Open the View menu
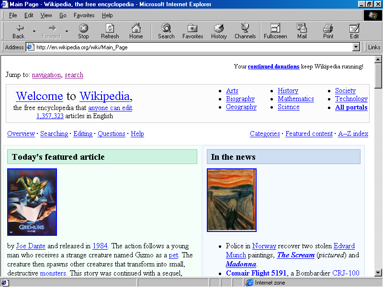Viewport: 383px width, 287px height. pyautogui.click(x=46, y=15)
